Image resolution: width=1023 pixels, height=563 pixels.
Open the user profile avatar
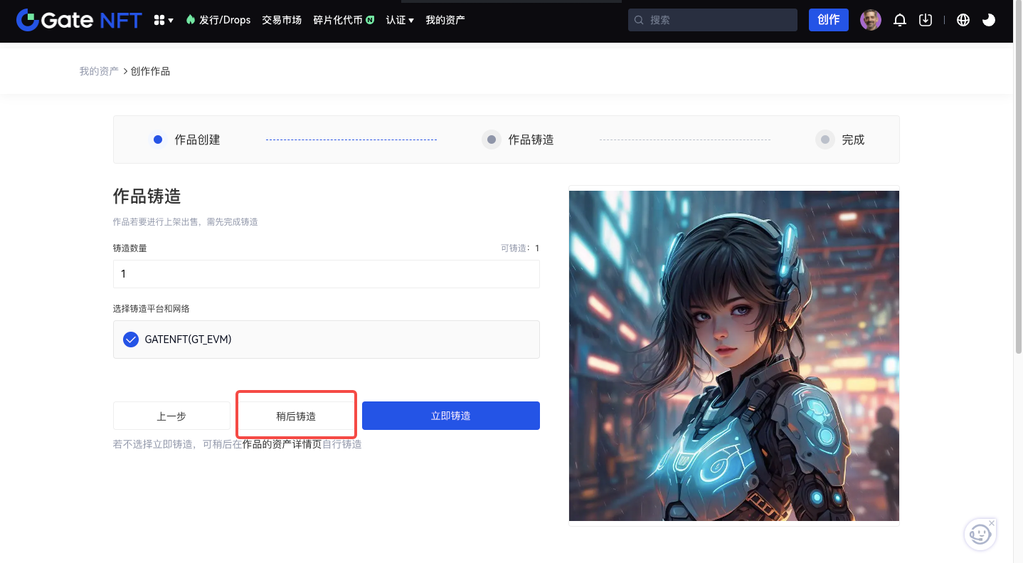pyautogui.click(x=871, y=20)
